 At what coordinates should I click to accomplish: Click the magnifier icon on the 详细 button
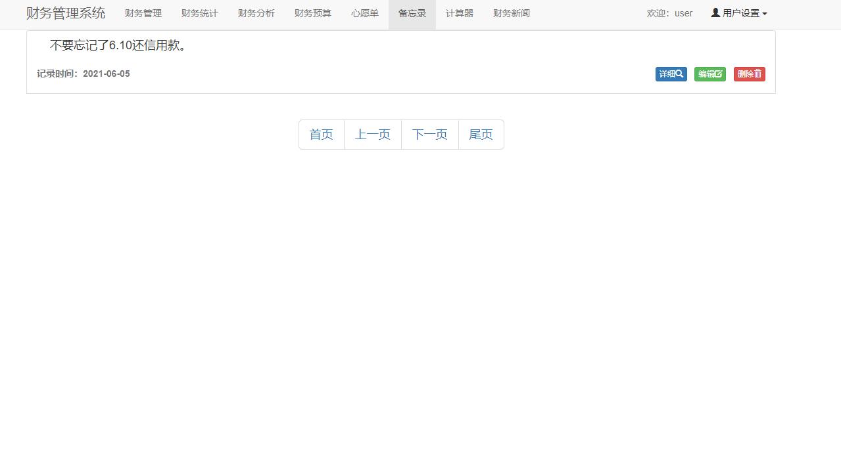(679, 74)
